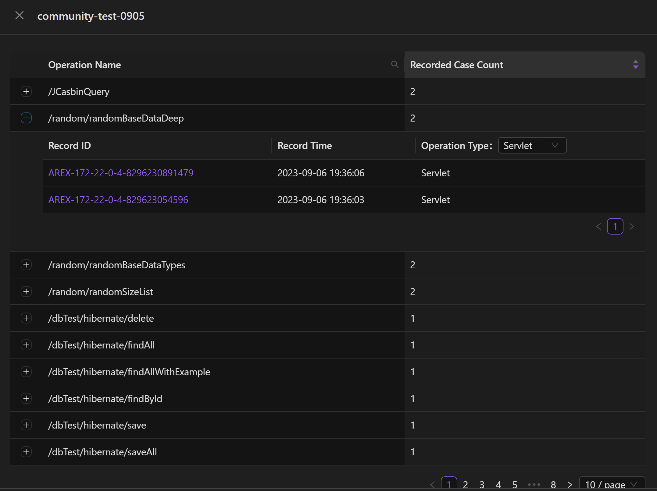Select the /dbTest/hibernate/delete operation name
Screen dimensions: 657x491
[x=101, y=318]
